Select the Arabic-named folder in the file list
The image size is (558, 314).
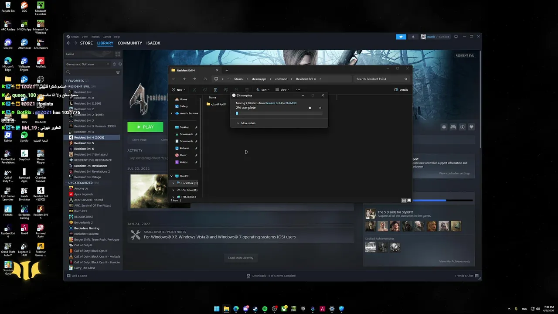pyautogui.click(x=216, y=104)
